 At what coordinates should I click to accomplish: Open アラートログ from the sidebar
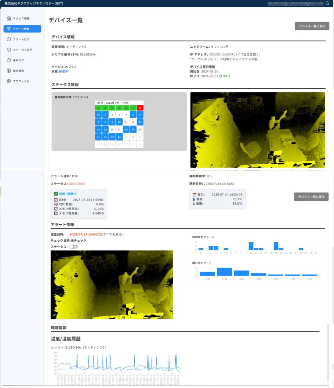coord(21,39)
